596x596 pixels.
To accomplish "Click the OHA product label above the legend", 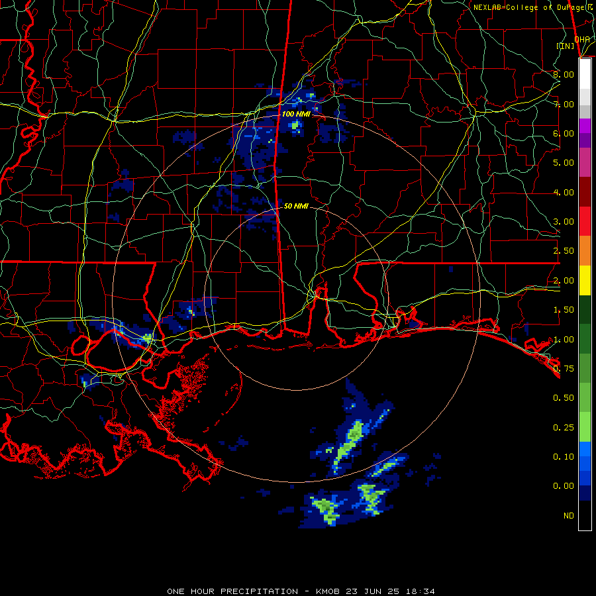I will pos(582,39).
